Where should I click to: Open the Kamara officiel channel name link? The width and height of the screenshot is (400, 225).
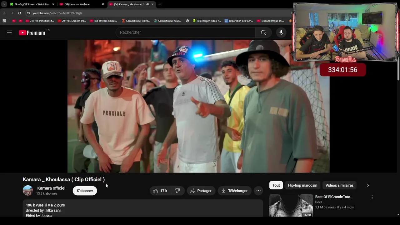[x=51, y=188]
